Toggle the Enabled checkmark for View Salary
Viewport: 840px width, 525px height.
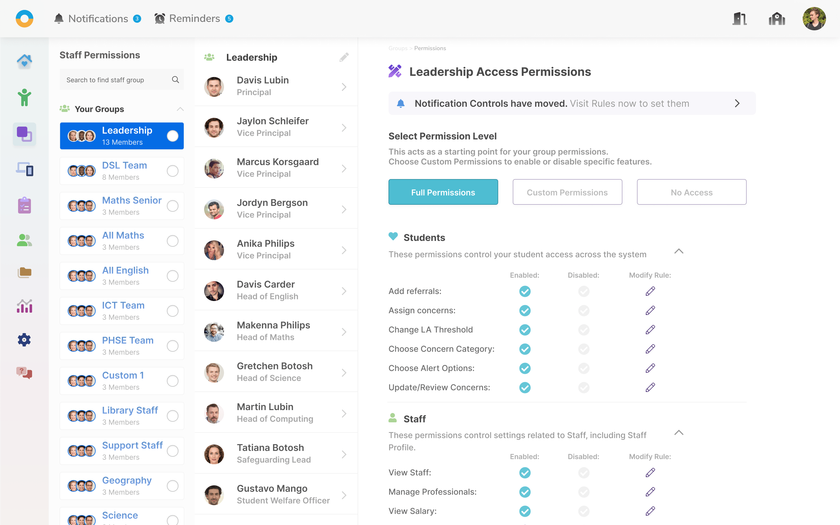(524, 511)
